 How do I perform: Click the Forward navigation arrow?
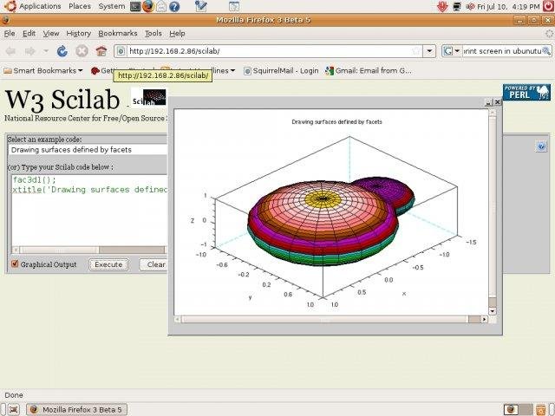30,51
